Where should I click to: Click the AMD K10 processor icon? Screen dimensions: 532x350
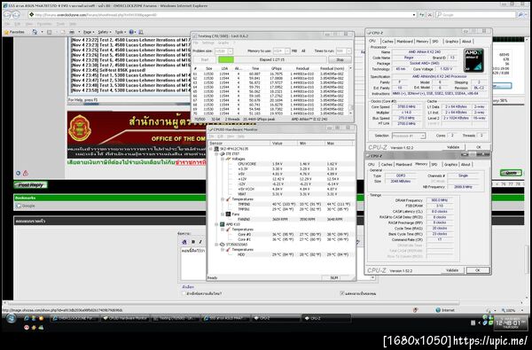click(x=223, y=224)
